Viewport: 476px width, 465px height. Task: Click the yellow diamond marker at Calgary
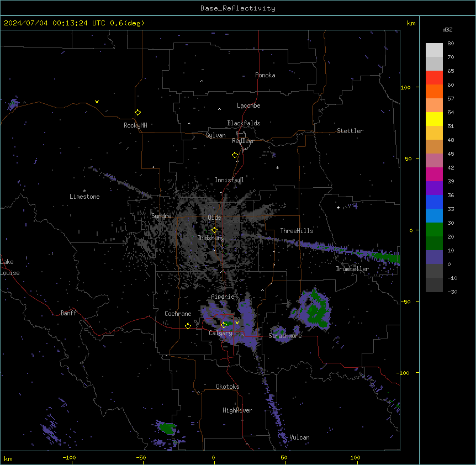click(x=224, y=325)
